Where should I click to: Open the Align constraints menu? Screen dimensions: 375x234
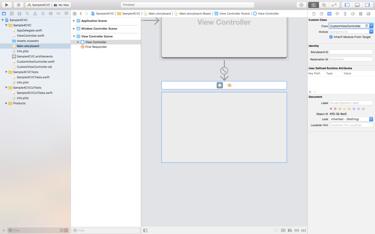tap(290, 230)
